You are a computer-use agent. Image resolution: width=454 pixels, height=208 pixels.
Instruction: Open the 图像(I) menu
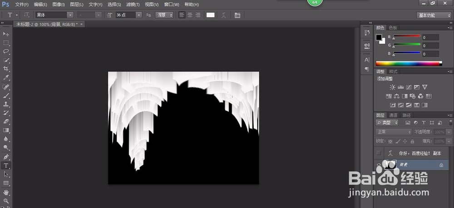click(59, 5)
